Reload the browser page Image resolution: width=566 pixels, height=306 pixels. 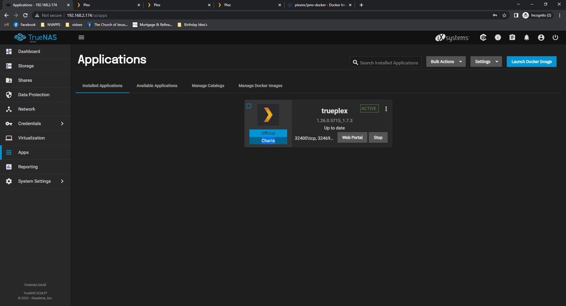(x=25, y=15)
